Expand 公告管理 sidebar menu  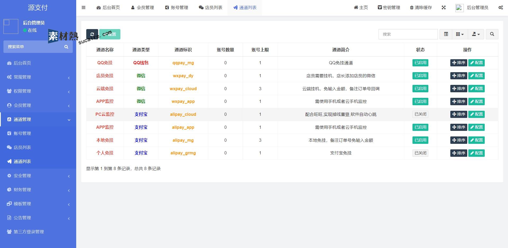point(38,218)
